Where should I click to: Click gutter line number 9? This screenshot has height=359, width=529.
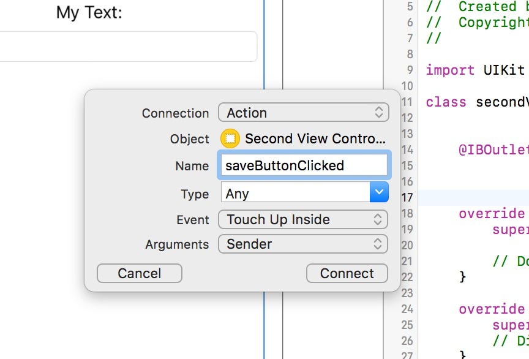410,70
